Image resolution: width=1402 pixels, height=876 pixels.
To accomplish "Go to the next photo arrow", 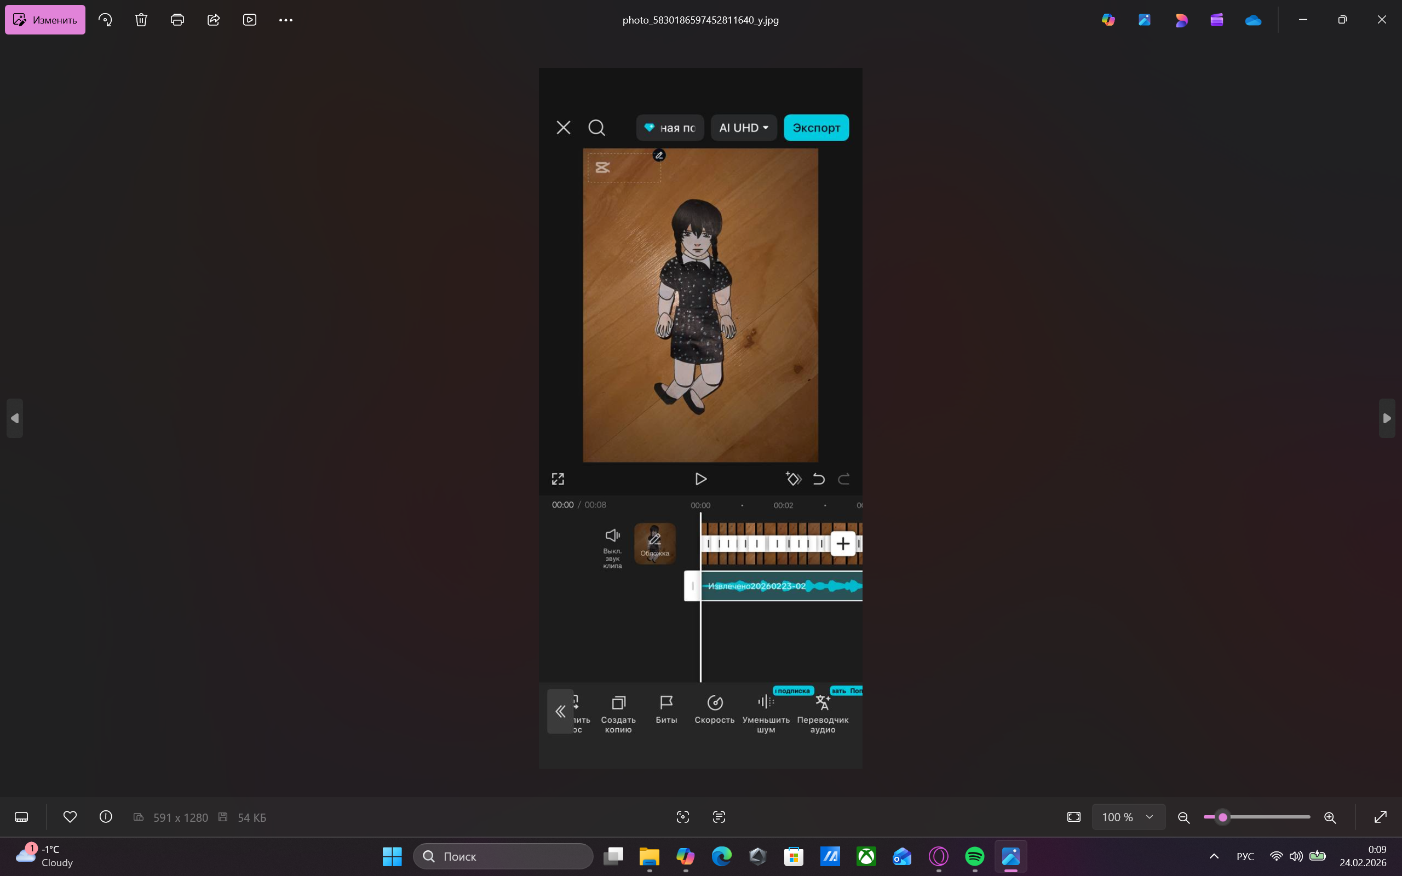I will (1386, 418).
